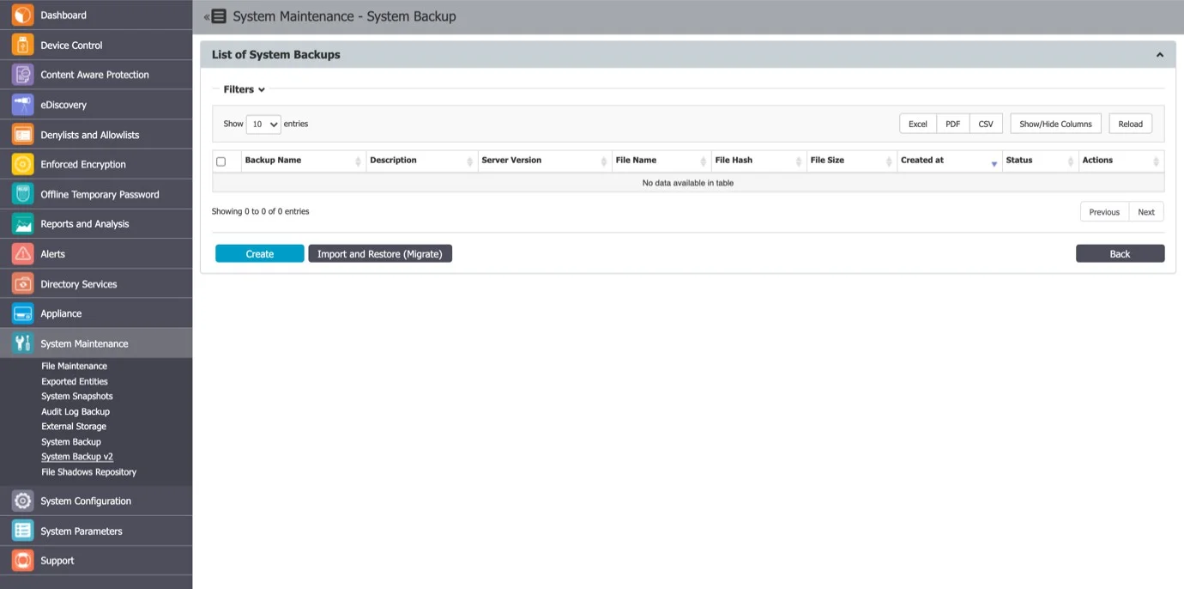Open eDiscovery menu item
This screenshot has height=589, width=1184.
coord(96,105)
